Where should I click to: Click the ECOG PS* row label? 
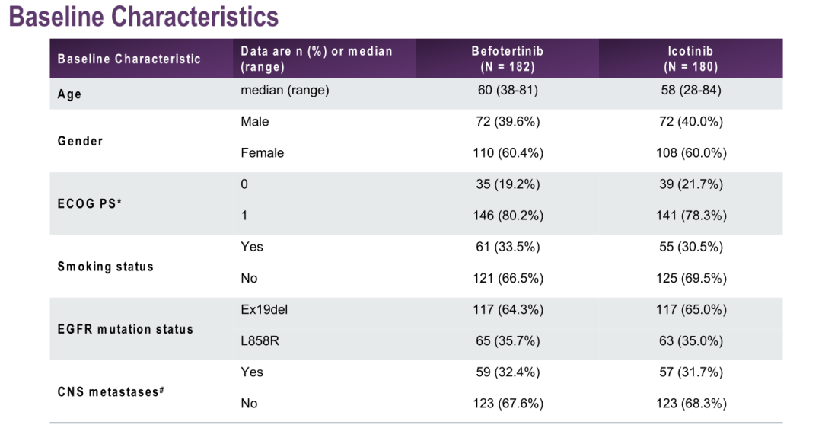pyautogui.click(x=90, y=204)
